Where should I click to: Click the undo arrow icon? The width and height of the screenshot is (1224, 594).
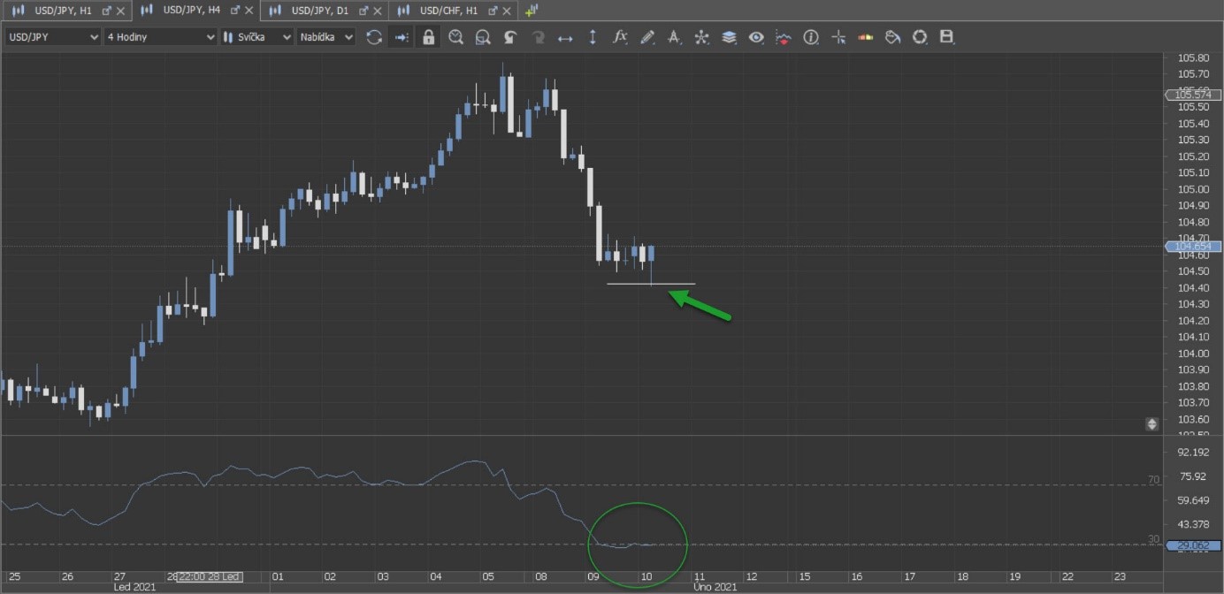point(510,37)
